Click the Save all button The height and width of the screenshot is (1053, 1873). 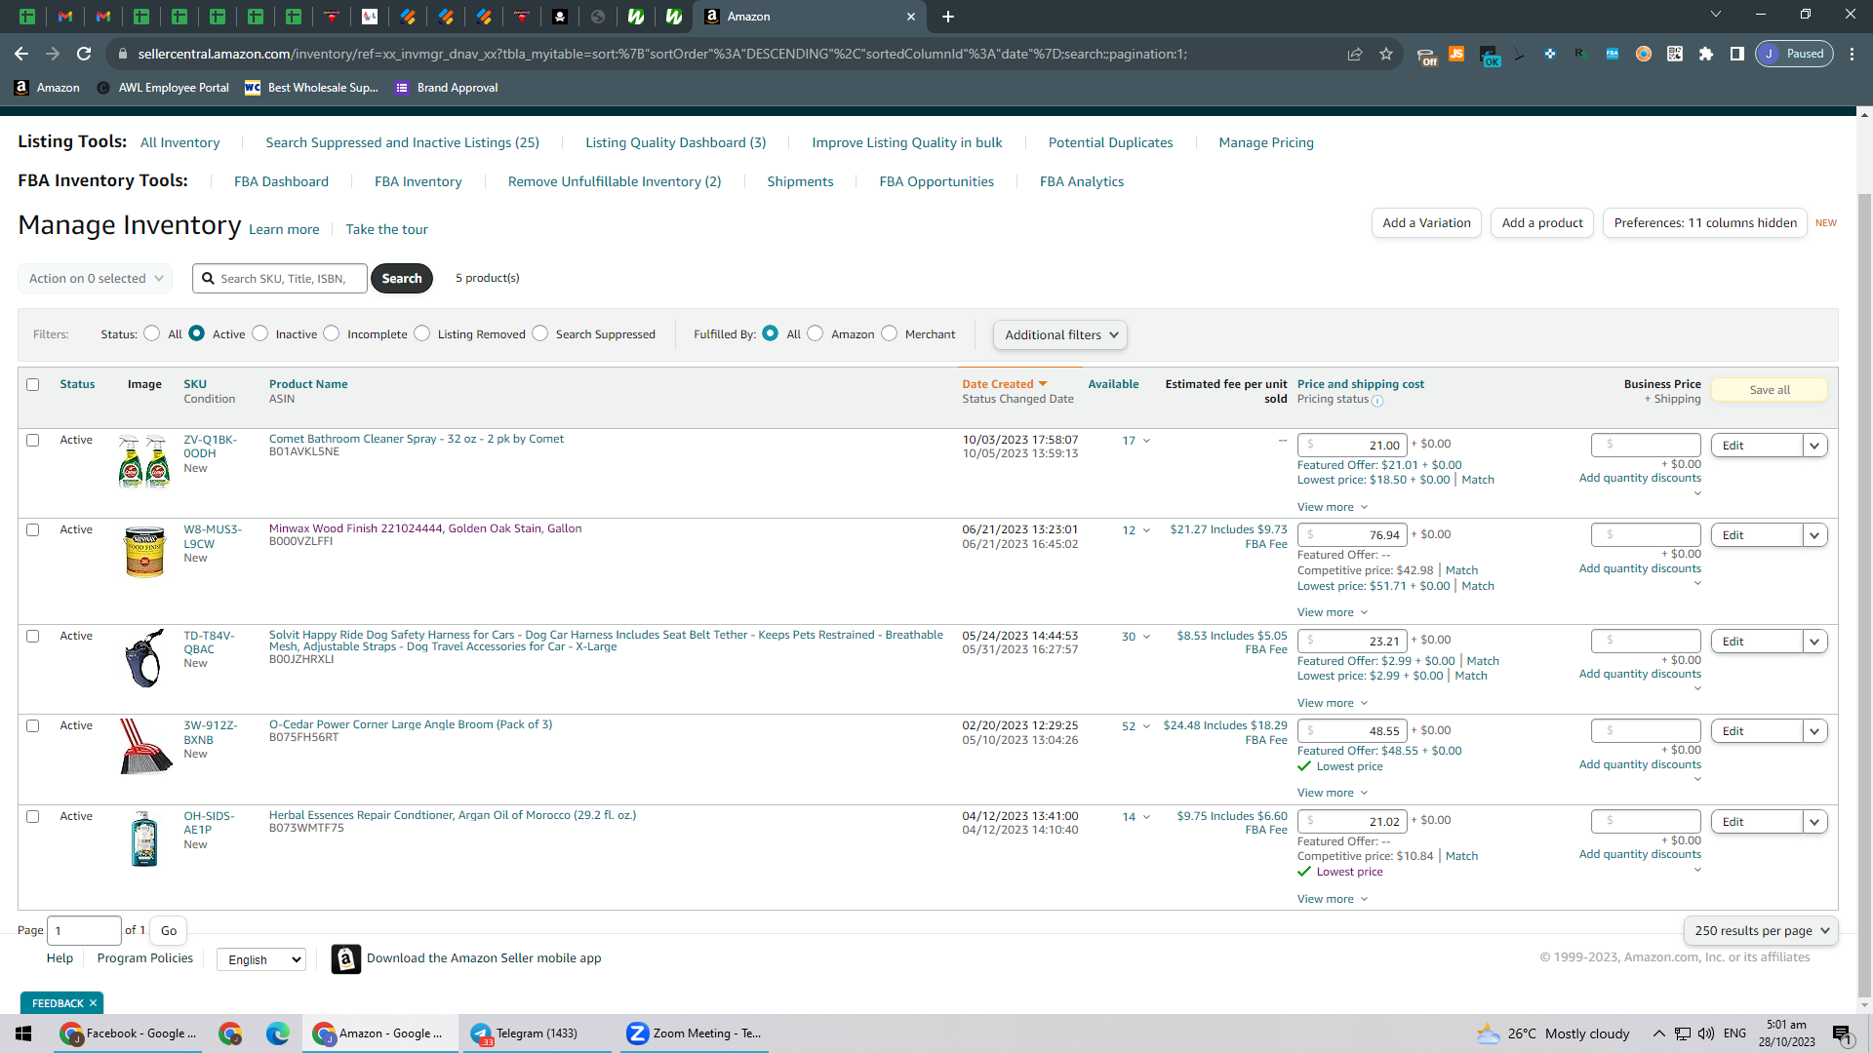[1770, 390]
